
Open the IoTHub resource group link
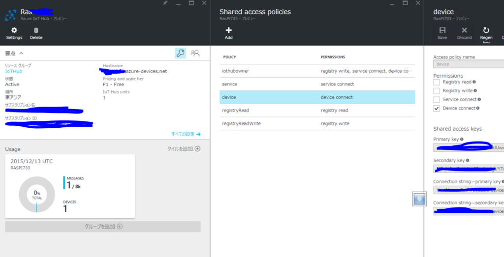14,71
